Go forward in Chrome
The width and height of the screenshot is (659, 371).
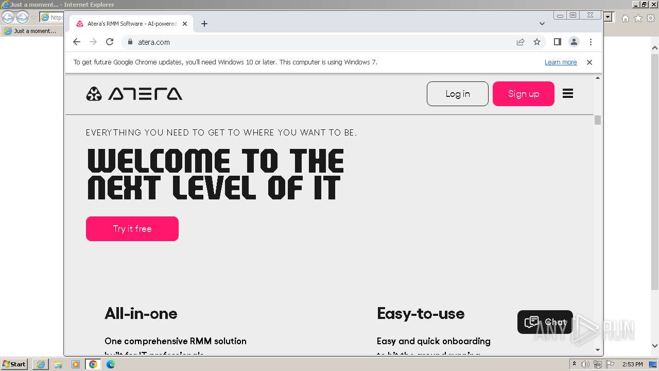pyautogui.click(x=93, y=42)
